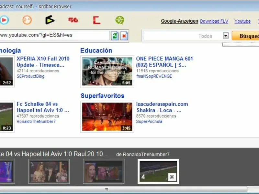Open the ONE PIECE MANGA 601 video title
Screen dimensions: 259x194
click(x=164, y=62)
